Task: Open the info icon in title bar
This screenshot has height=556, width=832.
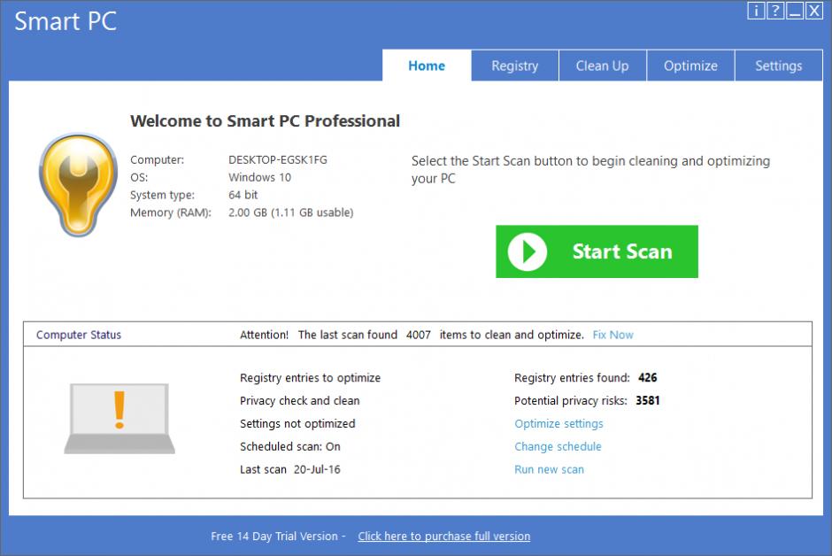Action: (756, 11)
